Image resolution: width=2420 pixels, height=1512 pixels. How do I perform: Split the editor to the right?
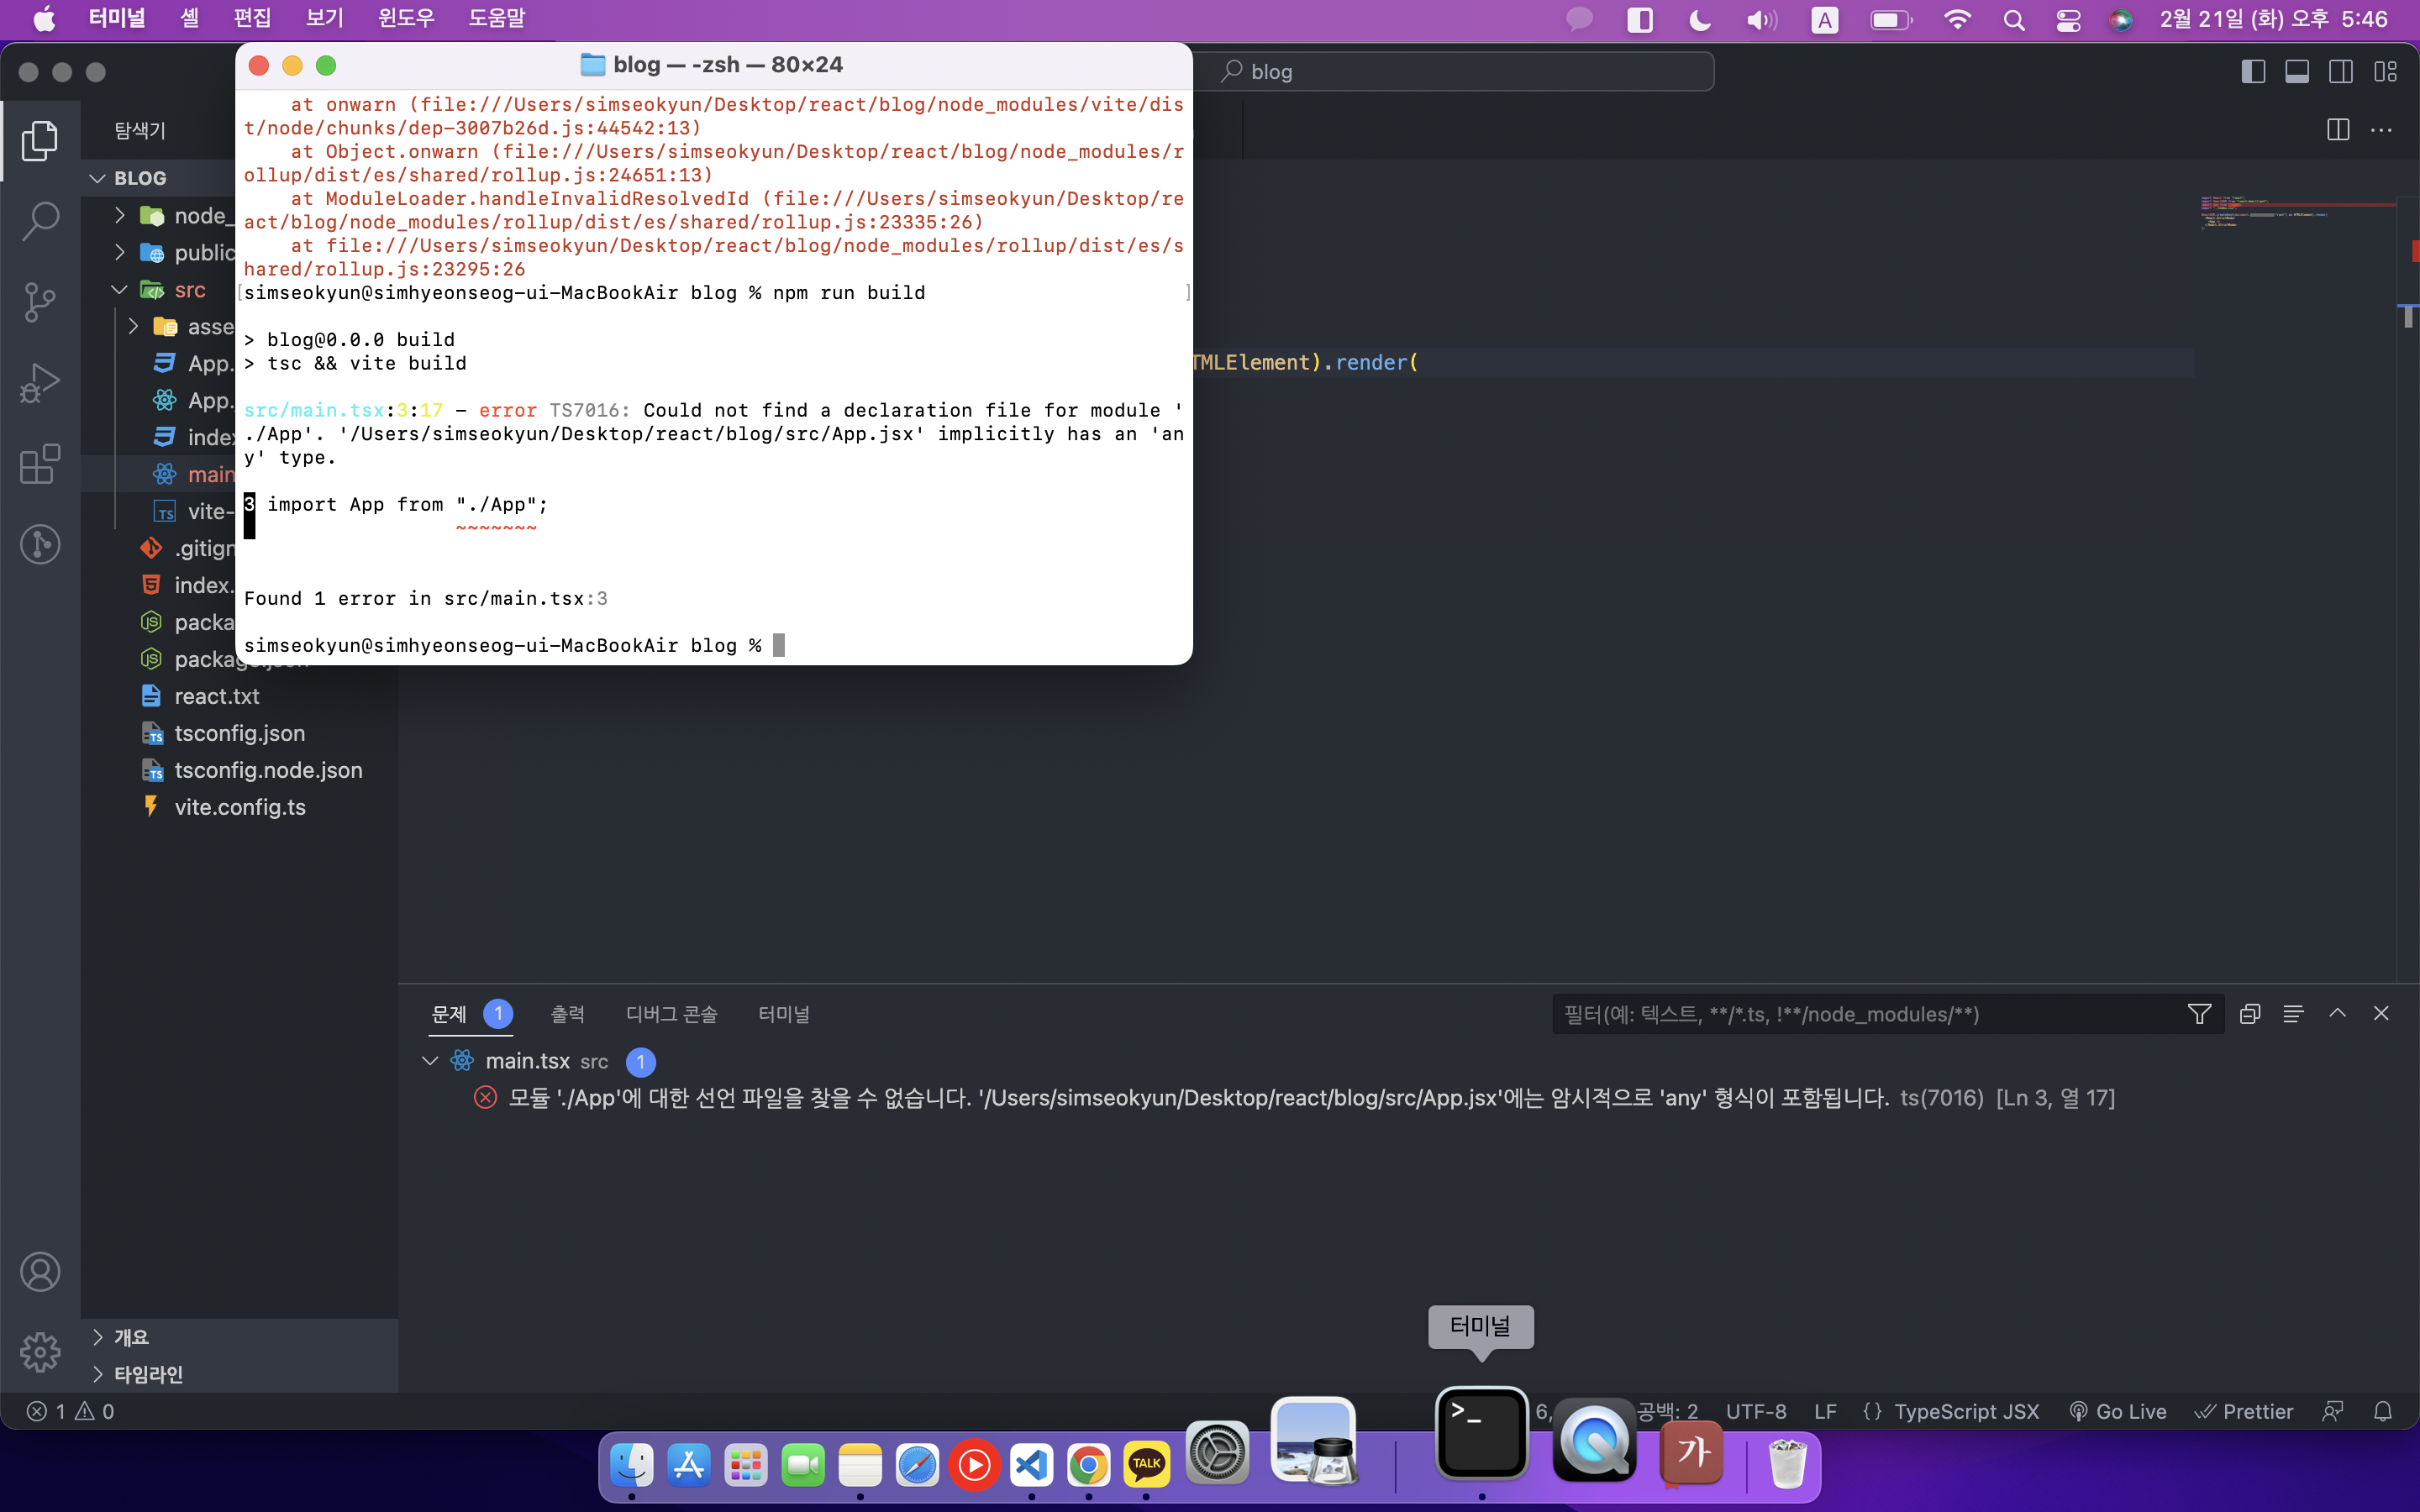pyautogui.click(x=2338, y=130)
